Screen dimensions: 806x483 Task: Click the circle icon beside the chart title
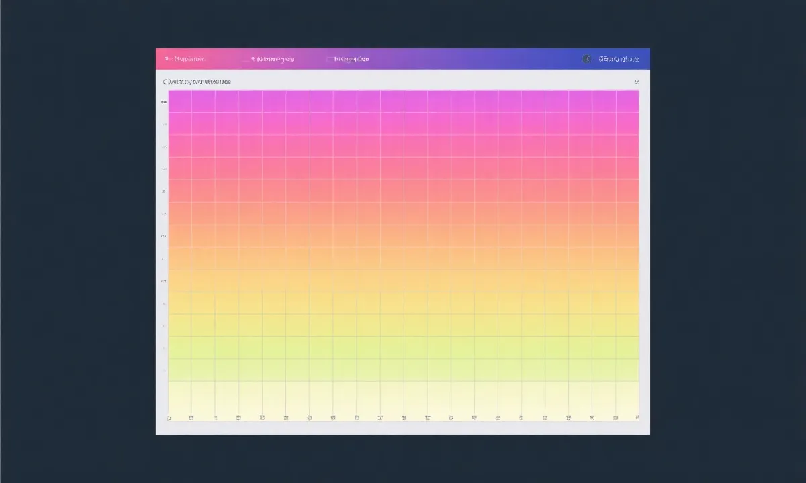tap(165, 82)
